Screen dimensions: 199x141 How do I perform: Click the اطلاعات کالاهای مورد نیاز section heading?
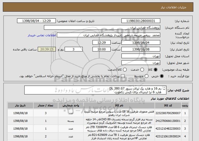(170, 99)
